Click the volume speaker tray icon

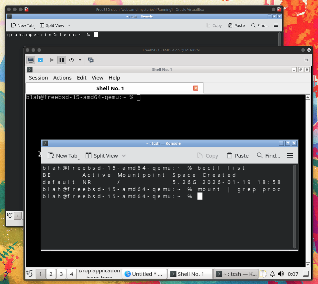pos(281,274)
